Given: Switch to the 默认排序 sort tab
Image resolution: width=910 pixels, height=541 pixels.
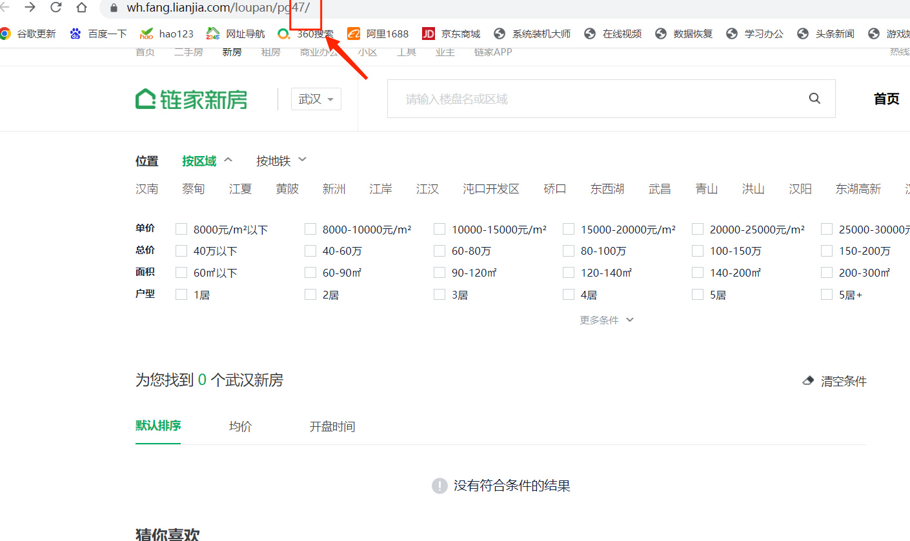Looking at the screenshot, I should point(158,426).
